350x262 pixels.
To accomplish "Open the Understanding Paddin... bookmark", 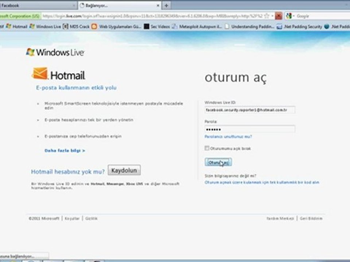I will coord(249,27).
